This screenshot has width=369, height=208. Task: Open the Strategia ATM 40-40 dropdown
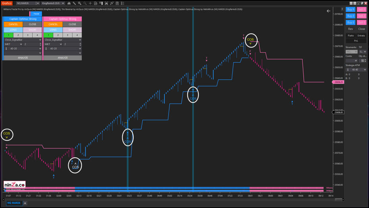(x=356, y=70)
